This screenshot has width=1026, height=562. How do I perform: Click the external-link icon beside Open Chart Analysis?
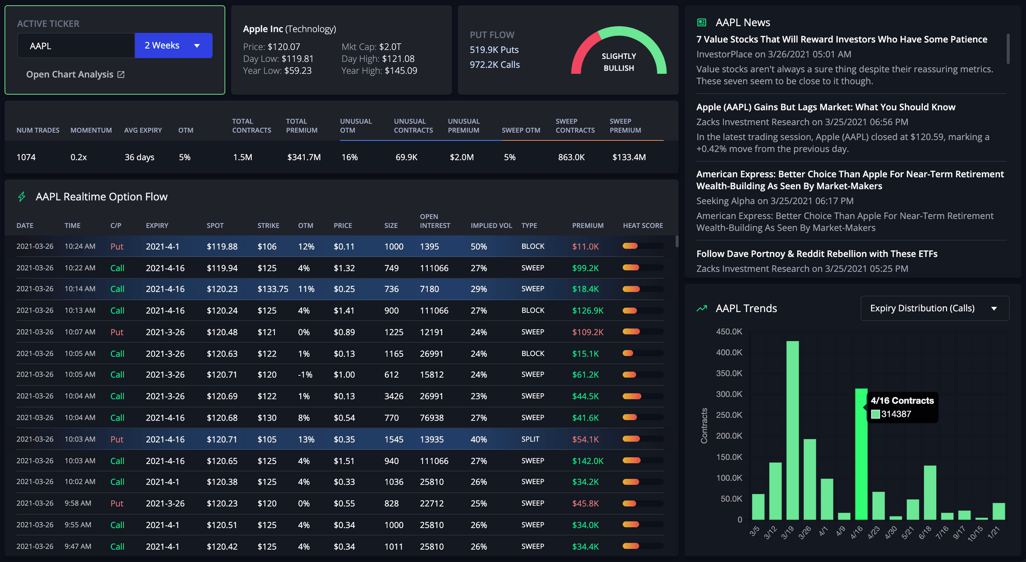pyautogui.click(x=121, y=74)
